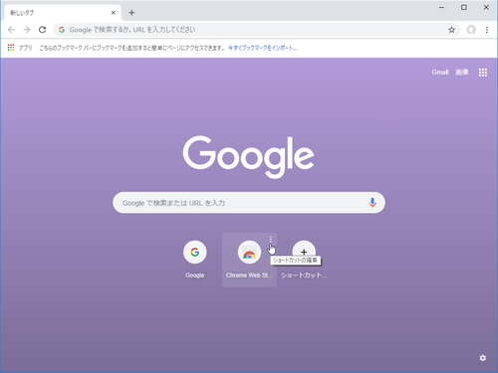
Task: Open the apps grid in bookmarks bar
Action: tap(11, 48)
